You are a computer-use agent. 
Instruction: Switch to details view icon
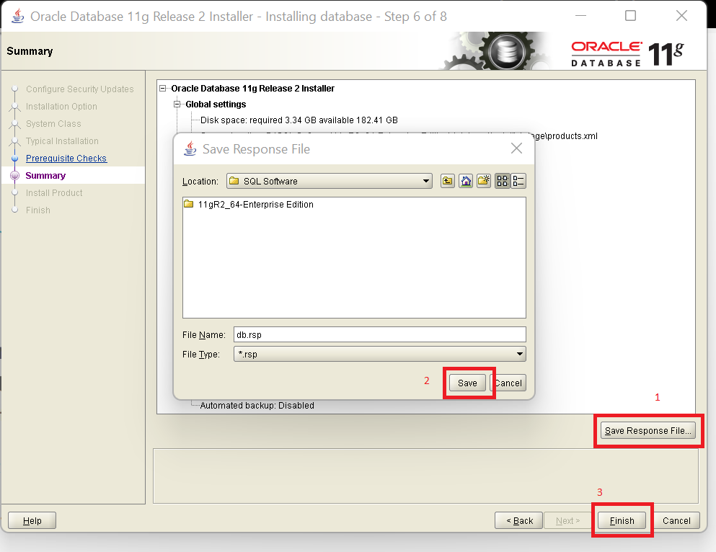click(x=518, y=181)
